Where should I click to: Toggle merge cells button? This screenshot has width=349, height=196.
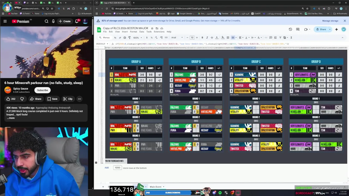point(233,38)
